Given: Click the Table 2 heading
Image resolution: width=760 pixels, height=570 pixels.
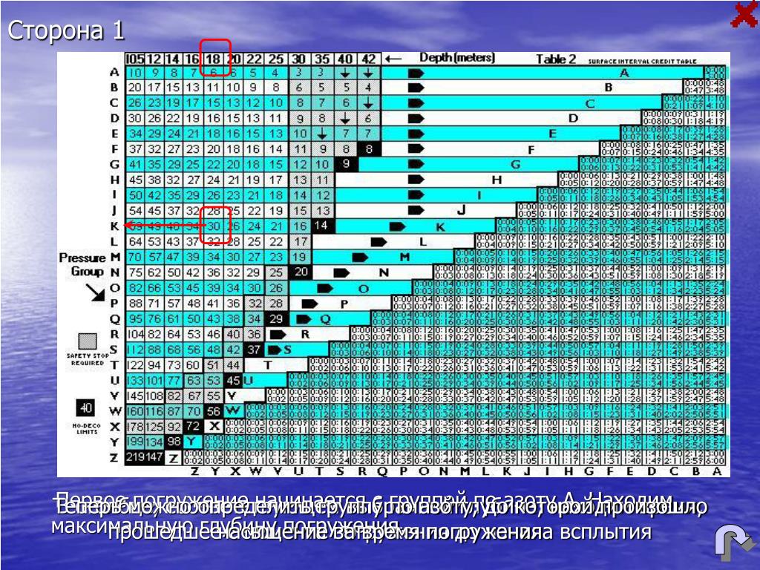Looking at the screenshot, I should point(556,59).
